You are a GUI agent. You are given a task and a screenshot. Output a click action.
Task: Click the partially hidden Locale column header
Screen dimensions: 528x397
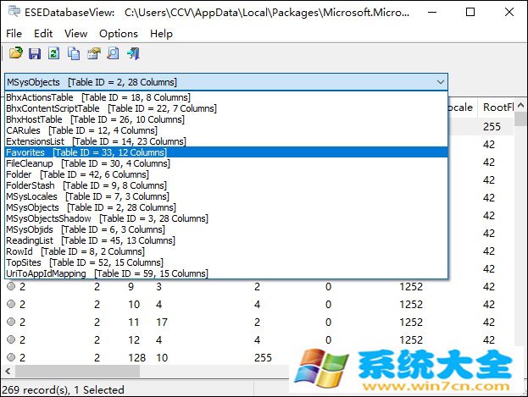coord(462,108)
